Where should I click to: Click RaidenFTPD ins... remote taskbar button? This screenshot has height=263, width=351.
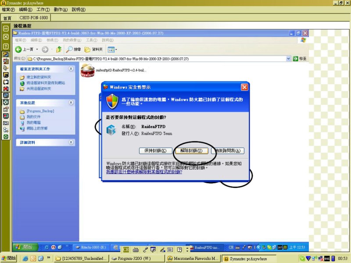click(x=205, y=248)
